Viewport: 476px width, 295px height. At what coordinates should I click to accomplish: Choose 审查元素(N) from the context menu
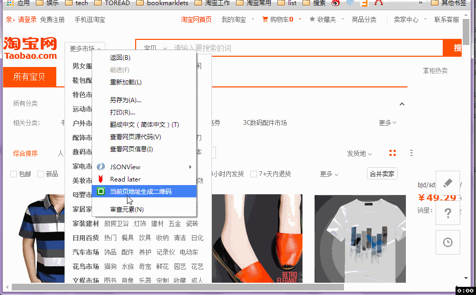point(126,209)
